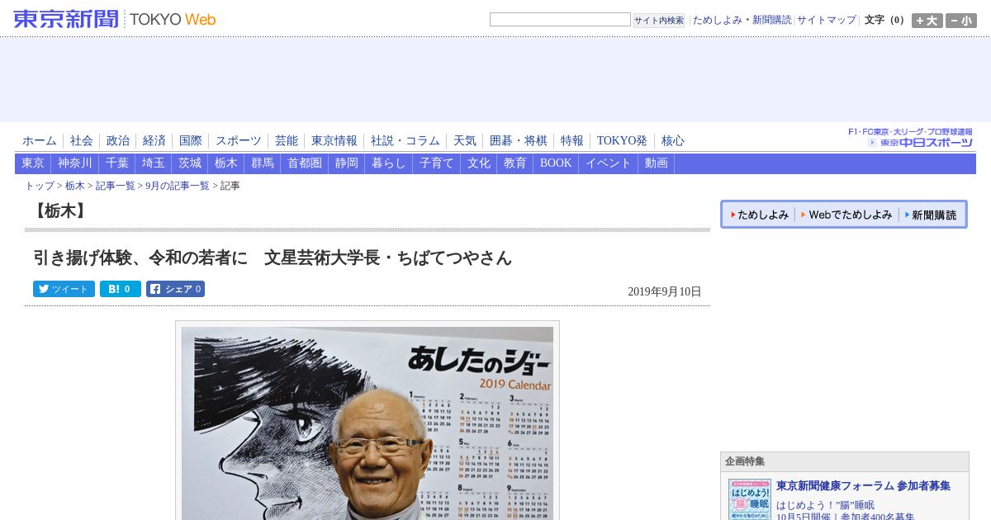Open the 社説・コラム section

pos(405,141)
